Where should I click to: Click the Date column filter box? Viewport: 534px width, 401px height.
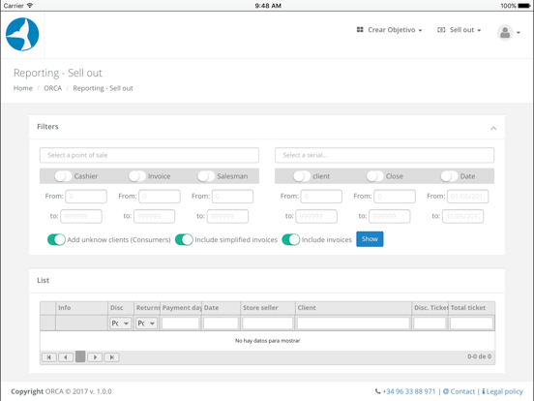(221, 323)
